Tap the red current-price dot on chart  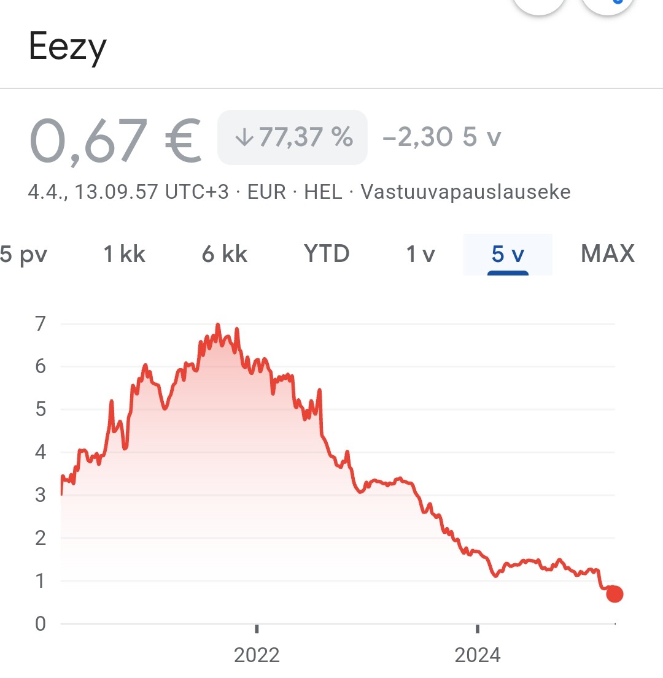coord(614,594)
